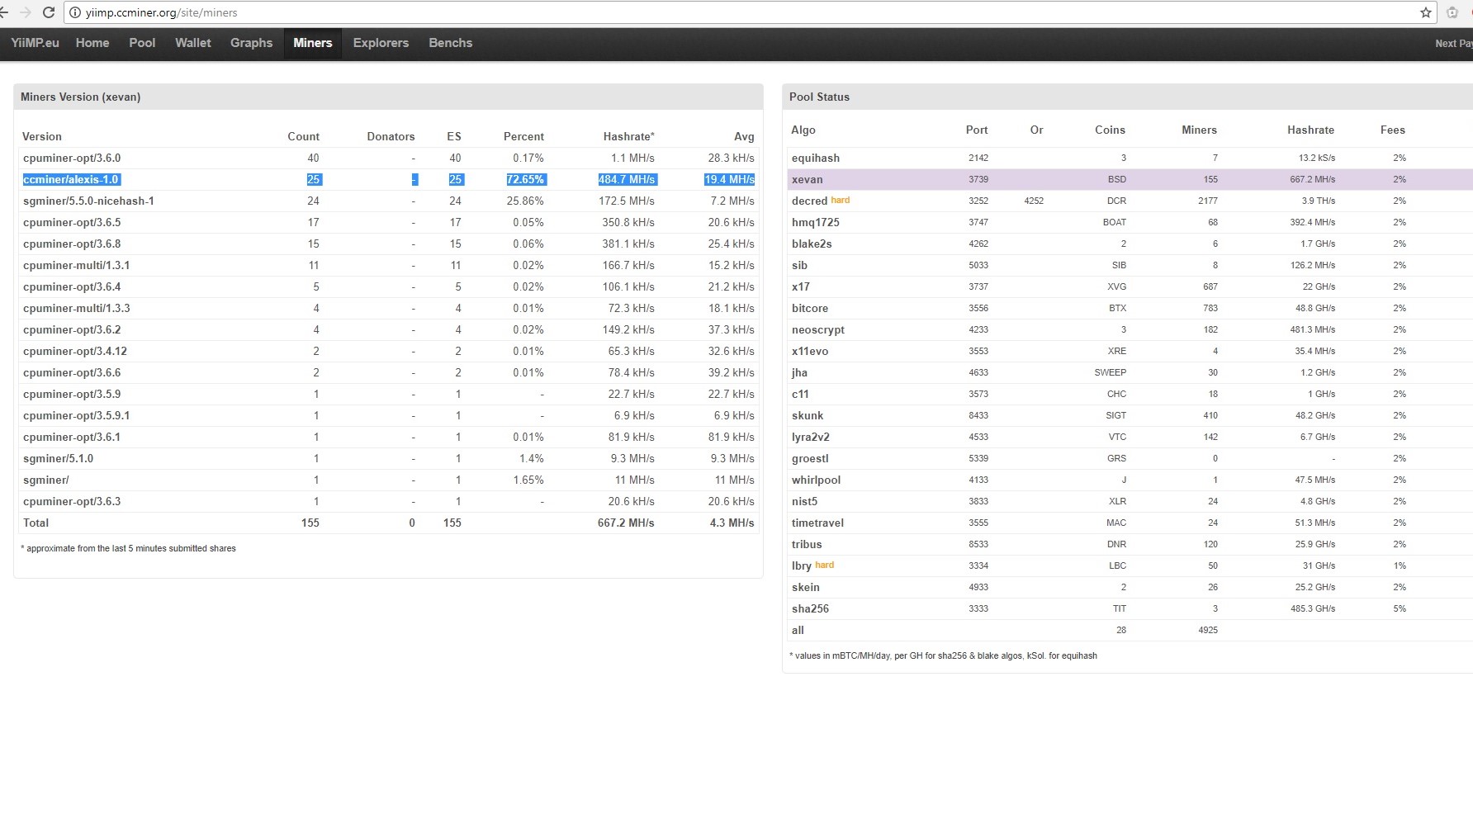Image resolution: width=1473 pixels, height=828 pixels.
Task: Select the neoscrypt algo
Action: [x=818, y=329]
